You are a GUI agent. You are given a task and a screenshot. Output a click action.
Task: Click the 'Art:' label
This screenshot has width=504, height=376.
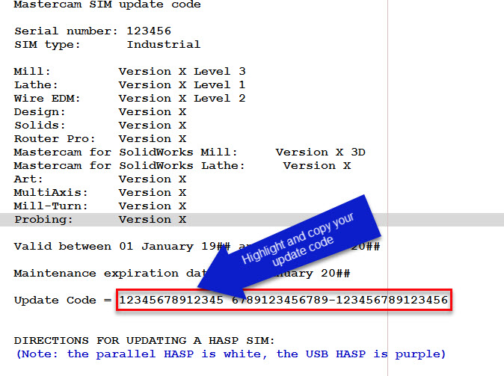coord(28,179)
